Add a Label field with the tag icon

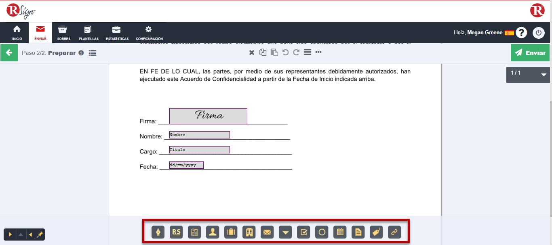click(376, 232)
